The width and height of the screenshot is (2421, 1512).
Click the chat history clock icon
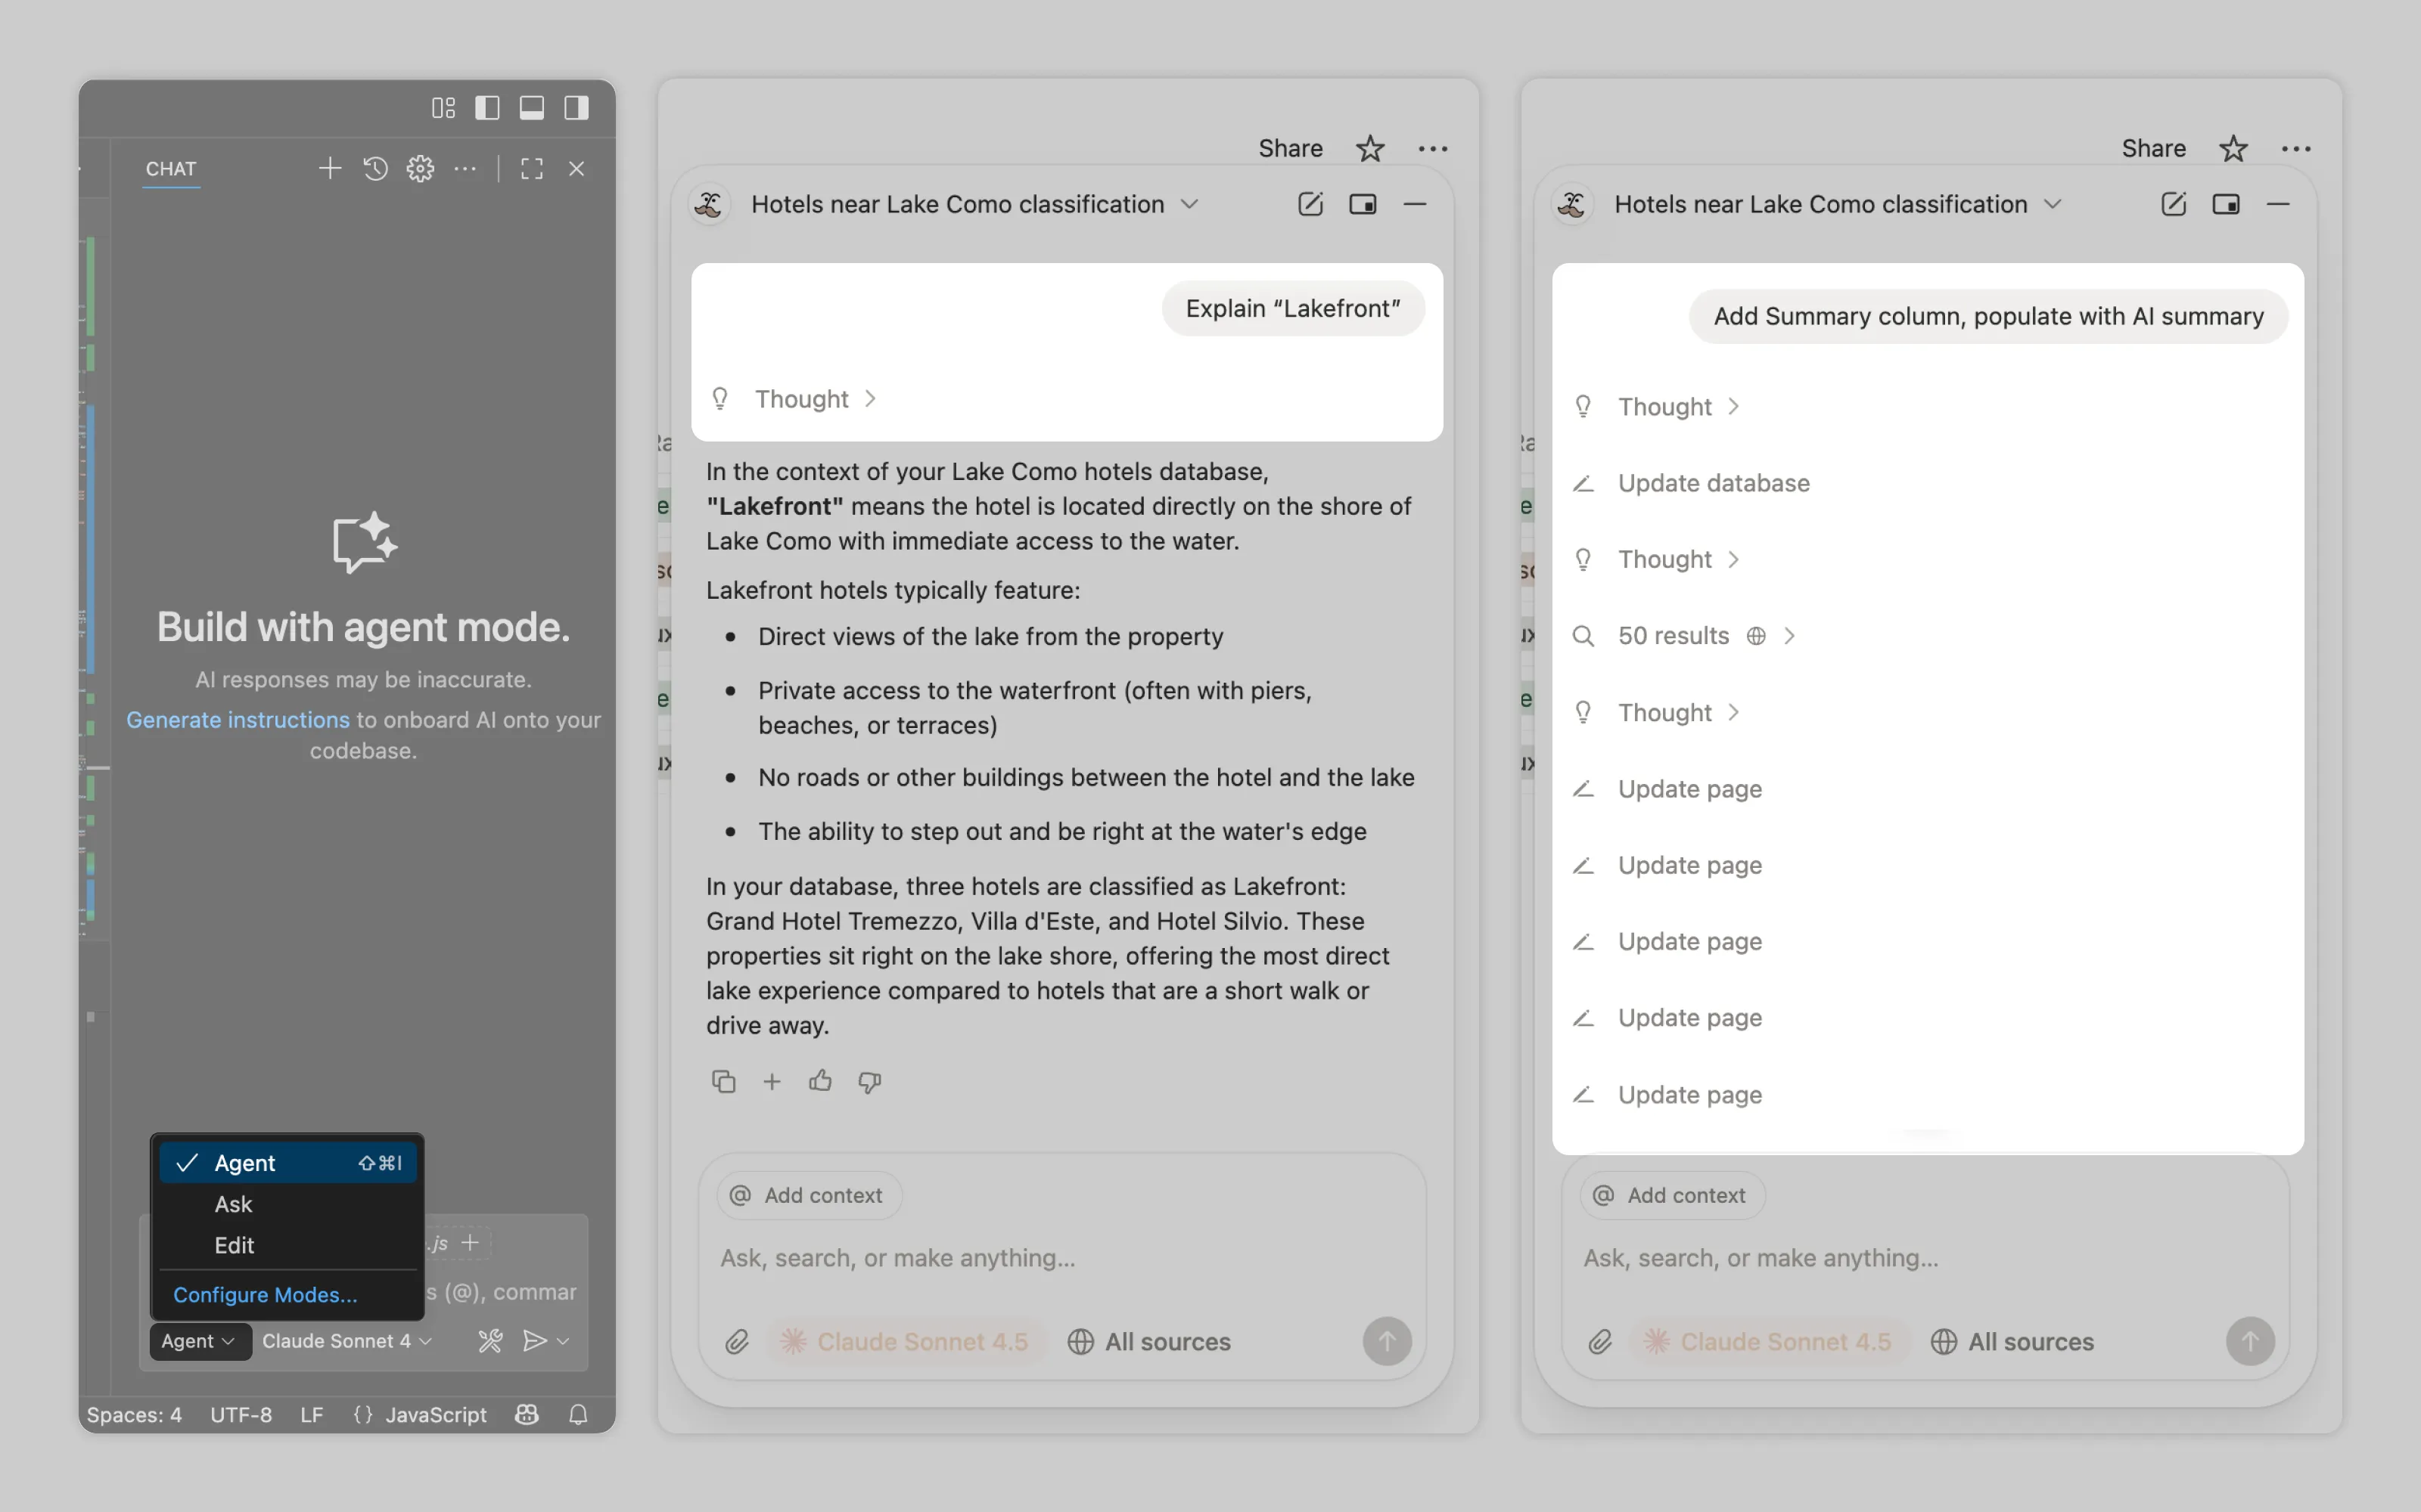[375, 168]
